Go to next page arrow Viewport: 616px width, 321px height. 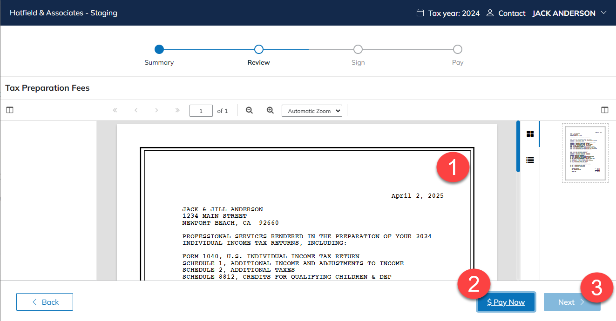[156, 111]
